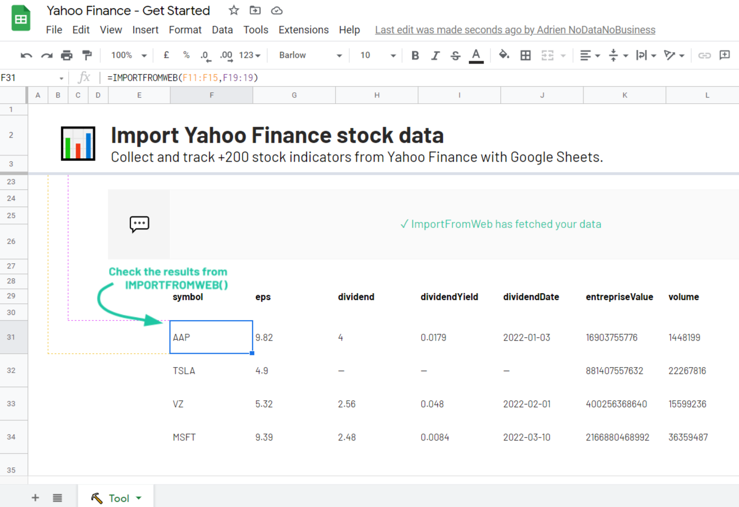
Task: Format as percent
Action: (186, 55)
